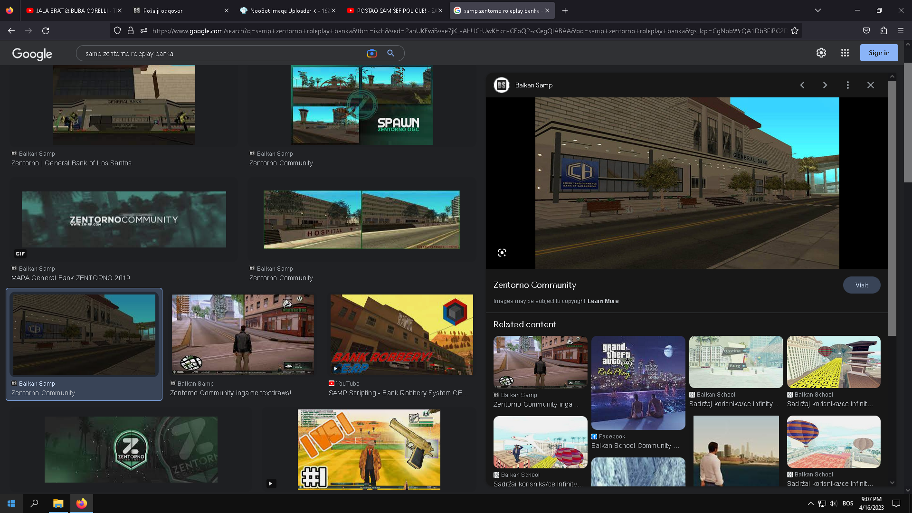
Task: Open the list all tabs dropdown
Action: pyautogui.click(x=818, y=10)
